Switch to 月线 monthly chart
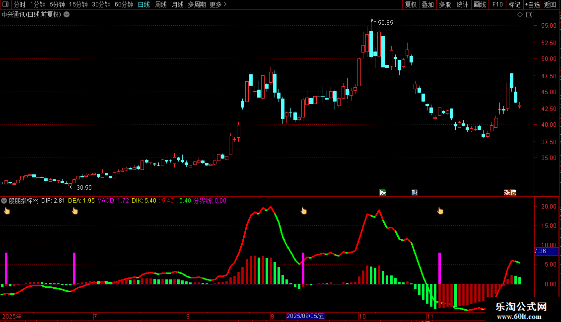This screenshot has height=322, width=561. (x=177, y=4)
